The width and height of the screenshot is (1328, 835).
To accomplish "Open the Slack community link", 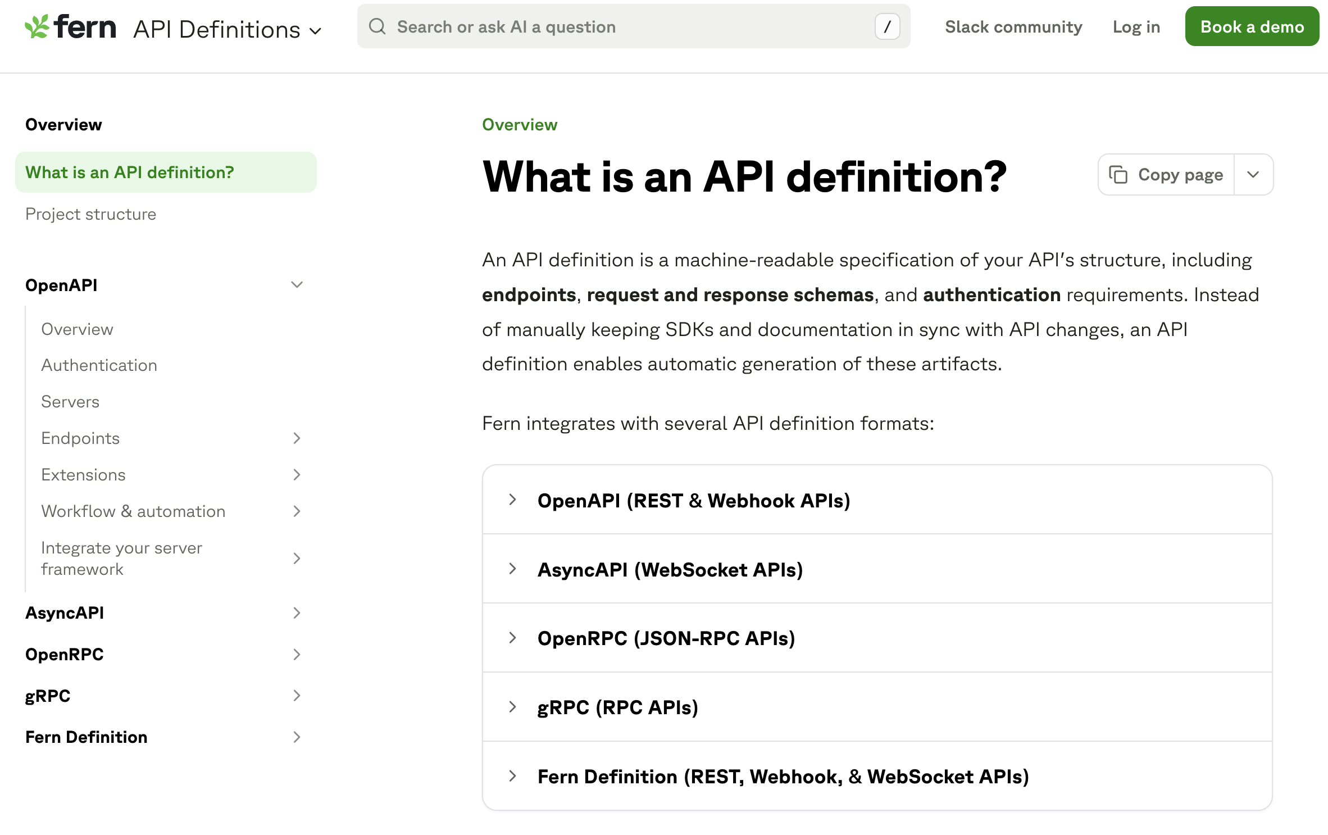I will click(1013, 27).
